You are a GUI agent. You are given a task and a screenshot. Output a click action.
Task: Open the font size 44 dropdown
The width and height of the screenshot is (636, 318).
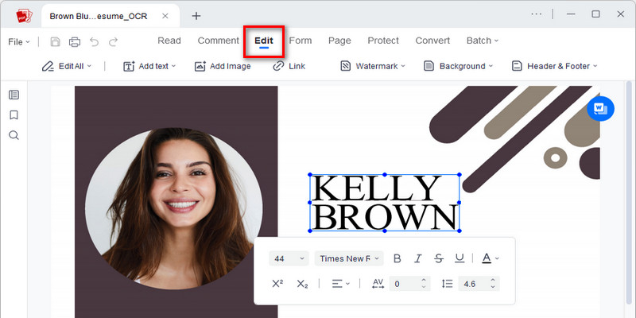click(x=289, y=258)
